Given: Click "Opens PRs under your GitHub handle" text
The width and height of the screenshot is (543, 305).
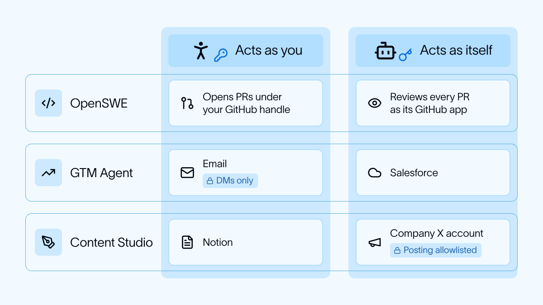Looking at the screenshot, I should (x=247, y=103).
